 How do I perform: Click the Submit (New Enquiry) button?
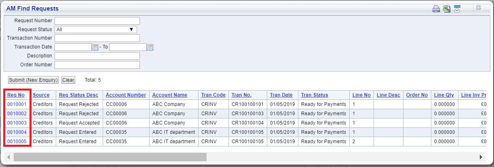coord(34,80)
